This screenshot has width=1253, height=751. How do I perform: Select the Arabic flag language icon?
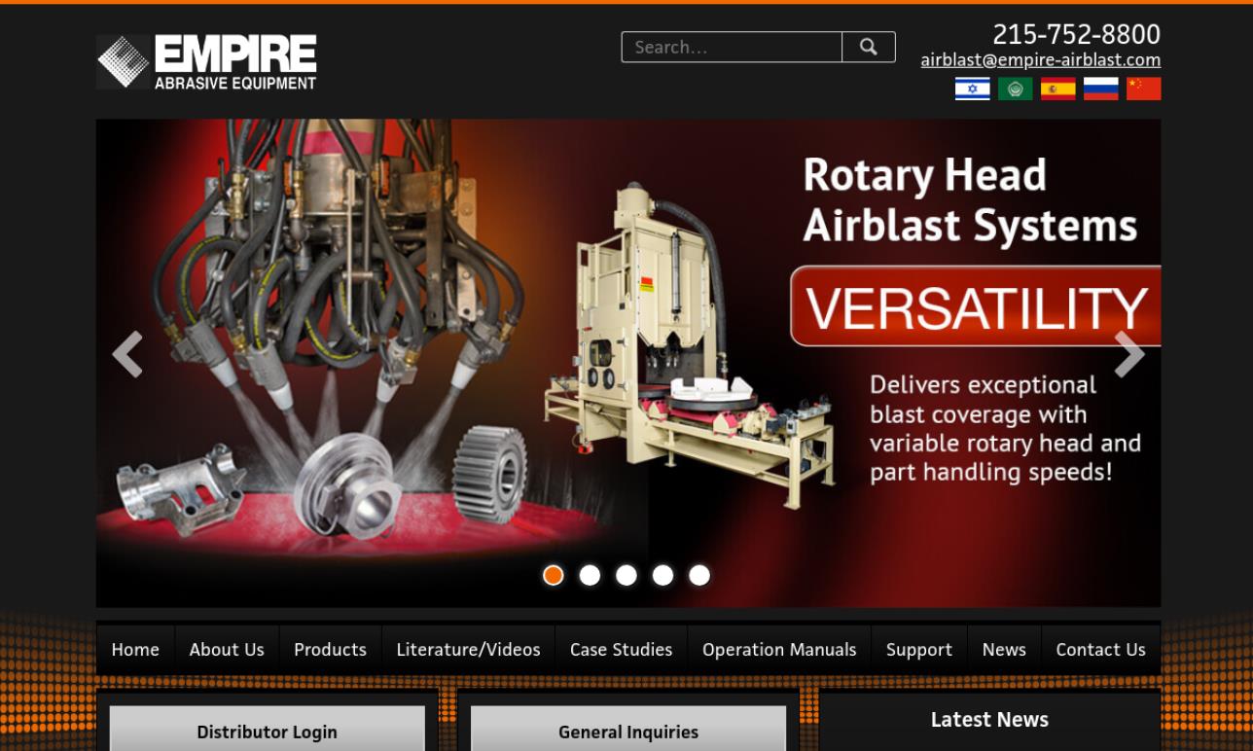[1015, 88]
